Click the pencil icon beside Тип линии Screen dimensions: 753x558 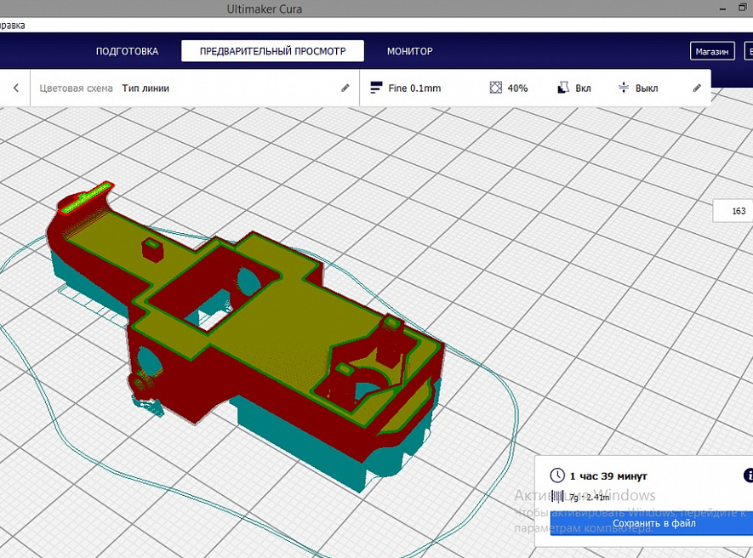(345, 88)
